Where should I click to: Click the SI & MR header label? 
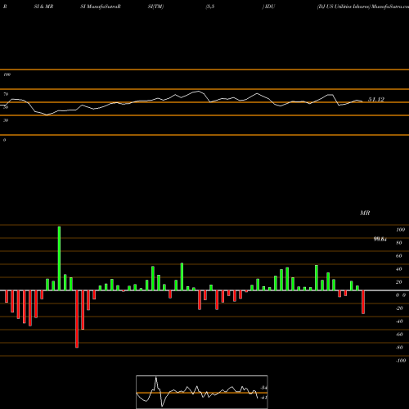click(x=43, y=7)
